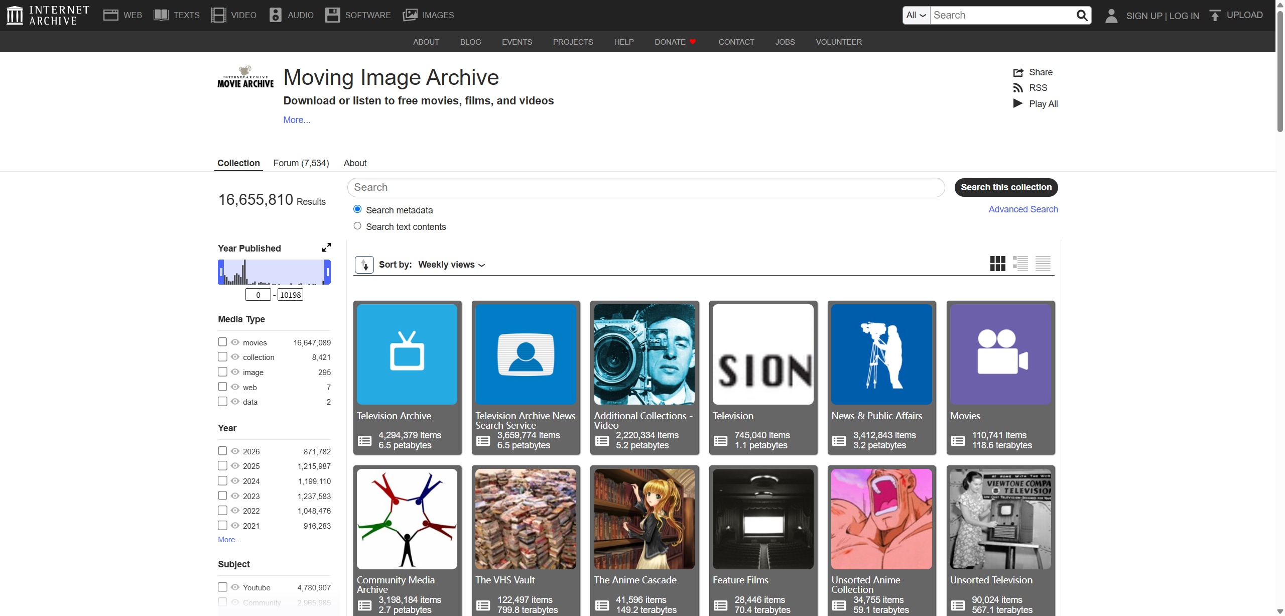Open the Video film icon
This screenshot has width=1285, height=616.
tap(218, 15)
